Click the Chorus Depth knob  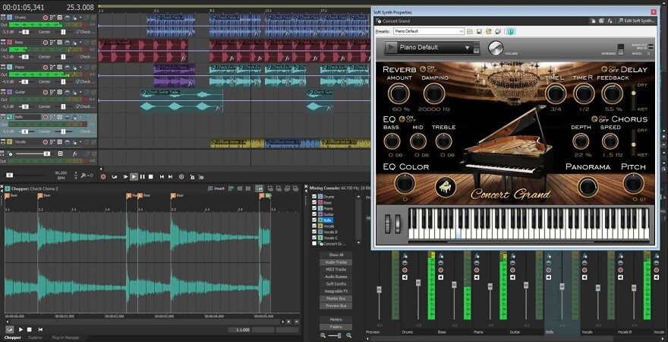tap(581, 141)
